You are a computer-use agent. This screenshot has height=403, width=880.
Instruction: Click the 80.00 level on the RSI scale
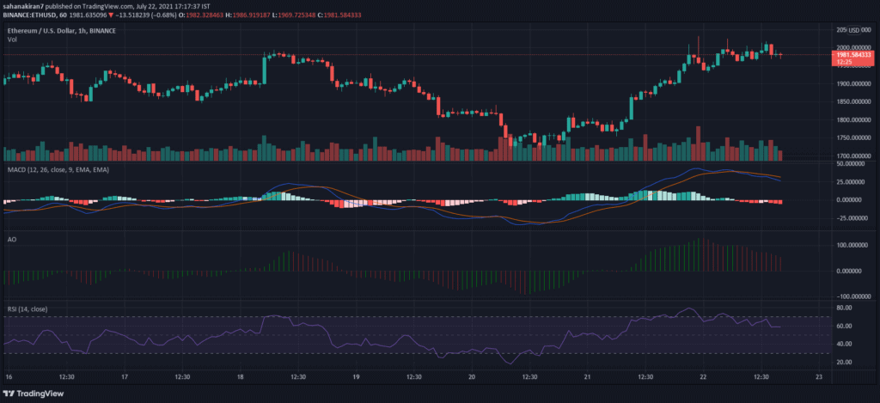point(845,308)
